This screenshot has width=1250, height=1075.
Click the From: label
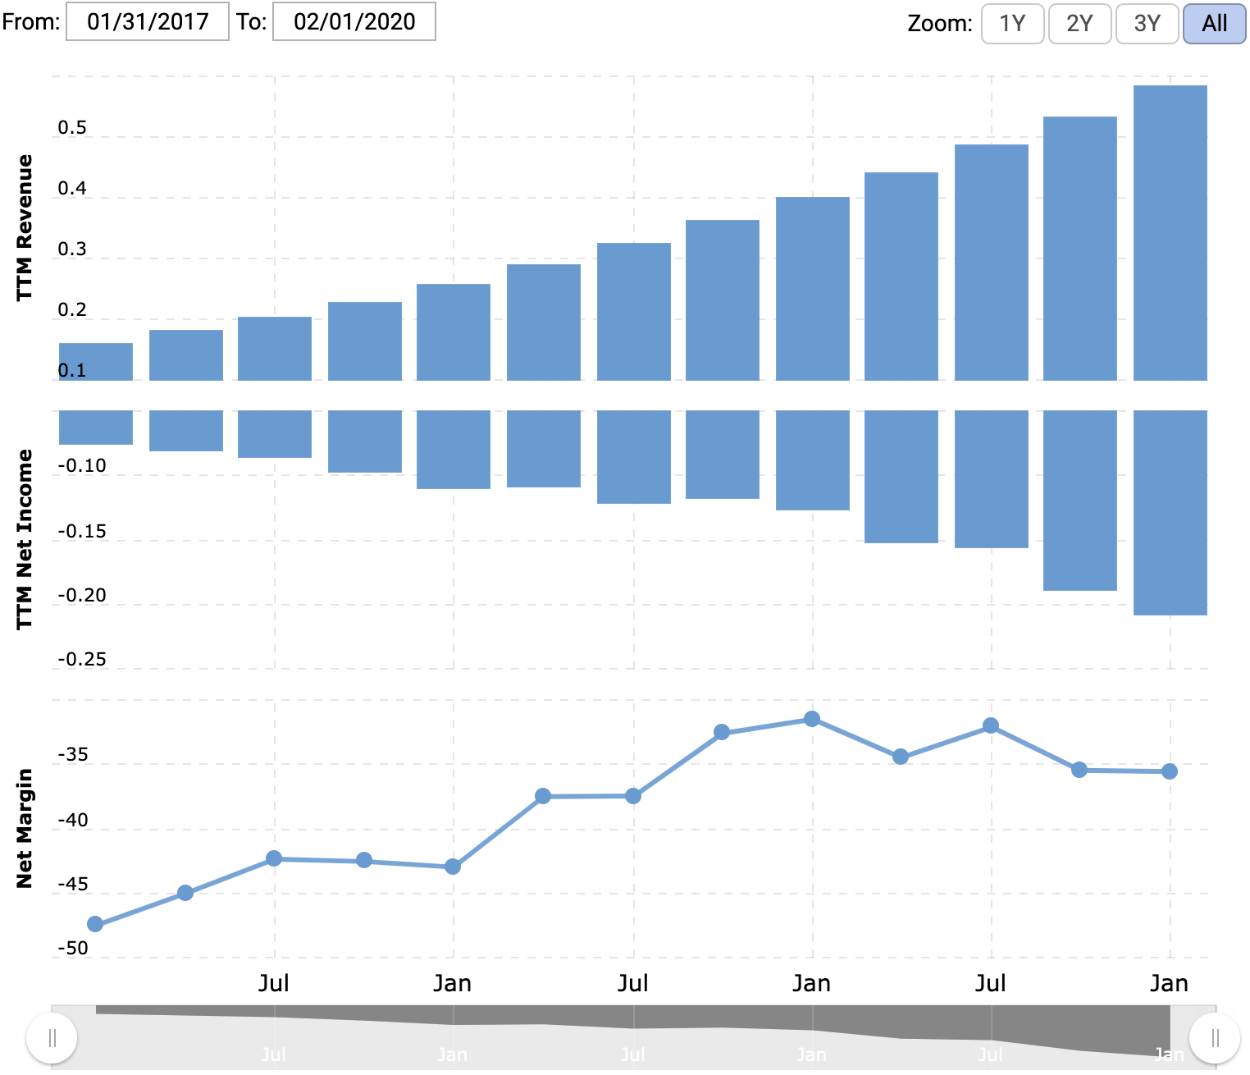coord(31,21)
